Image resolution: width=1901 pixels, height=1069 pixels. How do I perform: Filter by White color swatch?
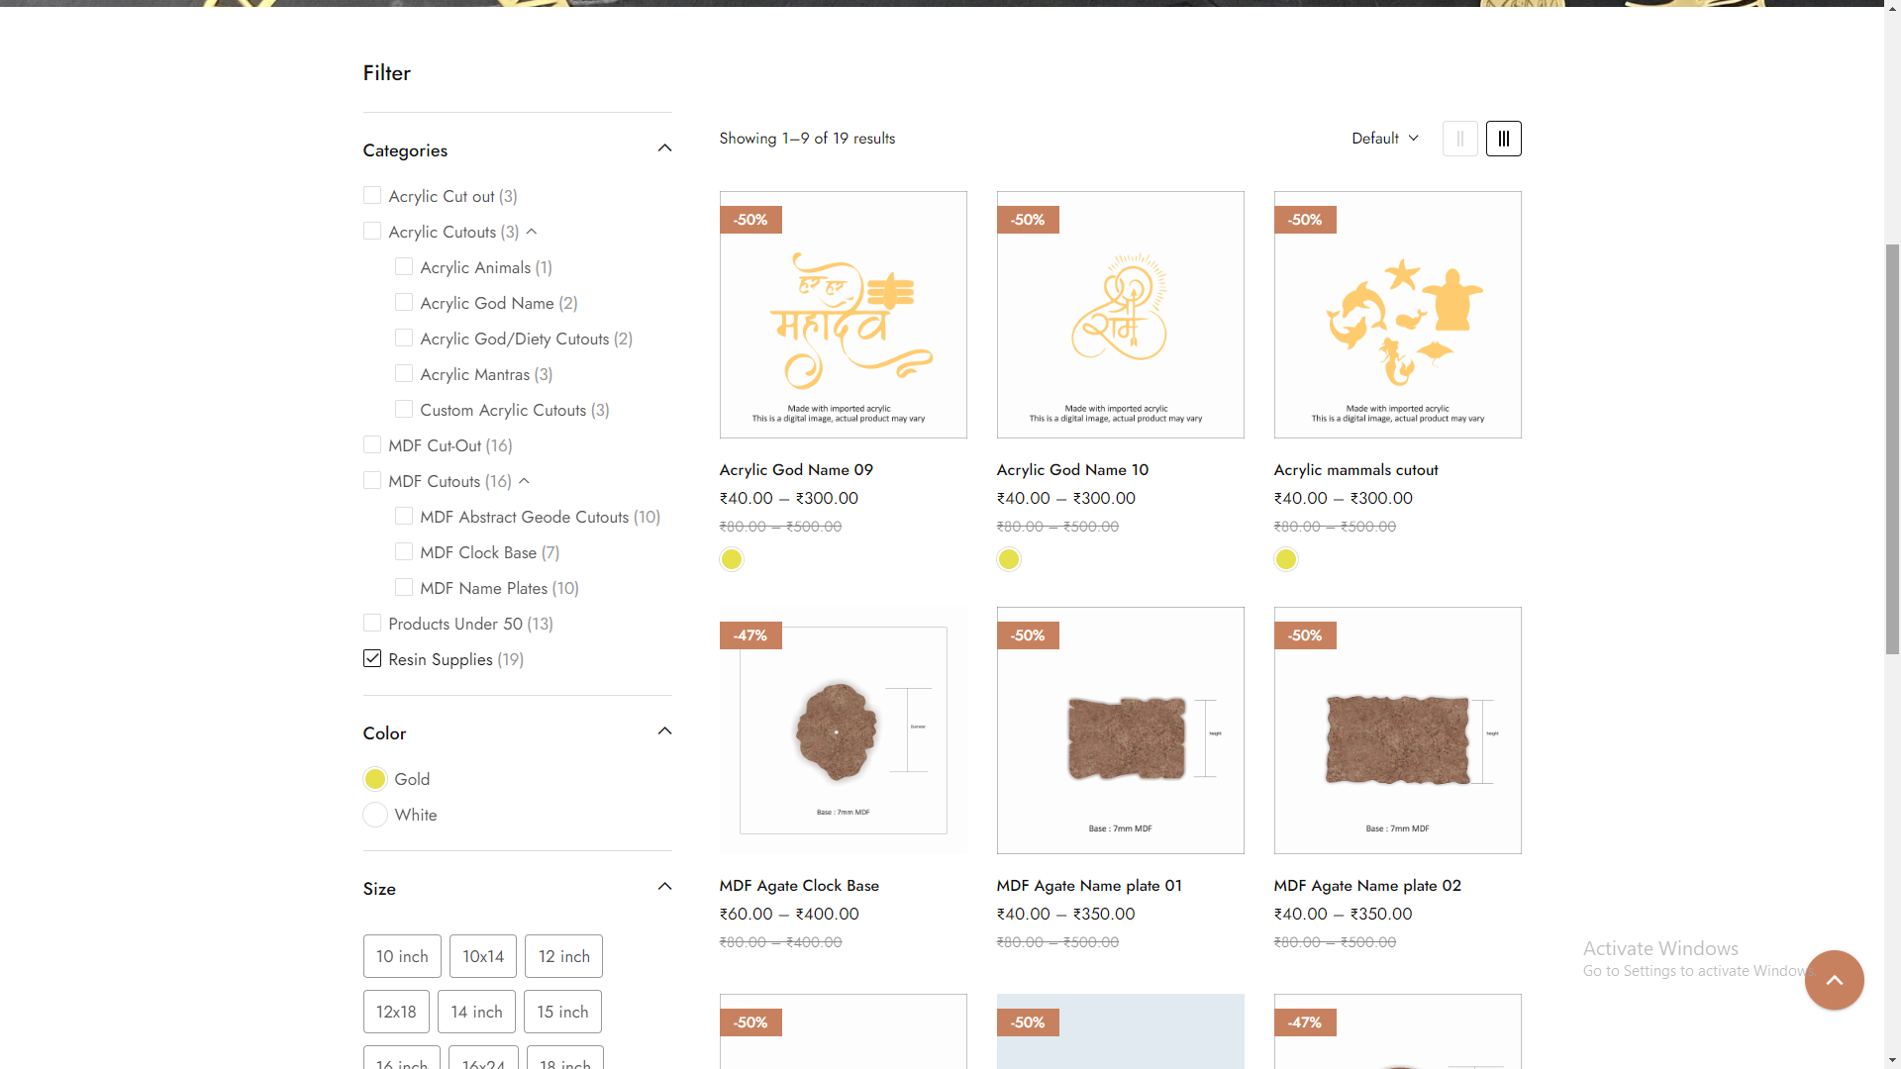click(375, 816)
